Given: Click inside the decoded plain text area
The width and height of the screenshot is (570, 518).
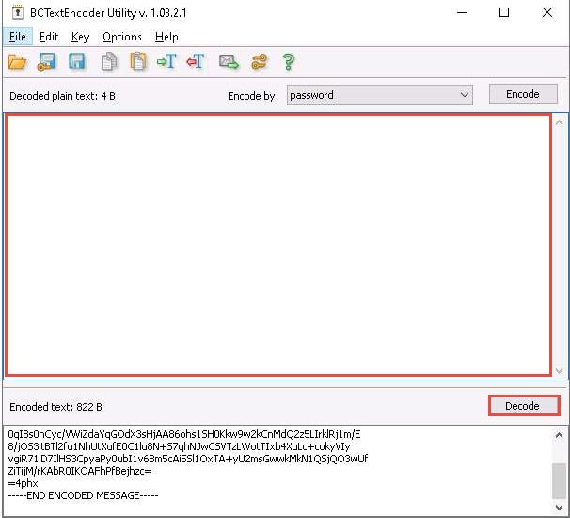Looking at the screenshot, I should point(277,245).
